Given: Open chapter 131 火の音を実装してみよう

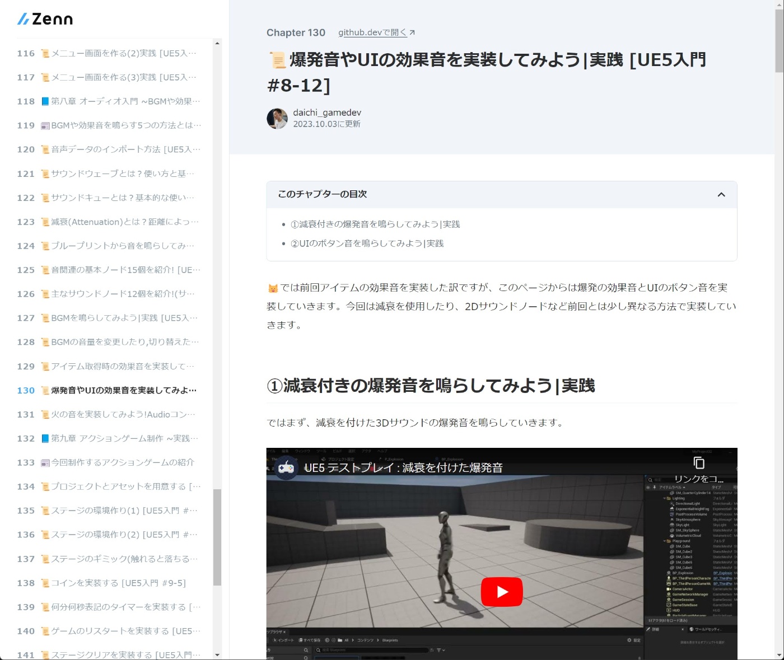Looking at the screenshot, I should [118, 414].
